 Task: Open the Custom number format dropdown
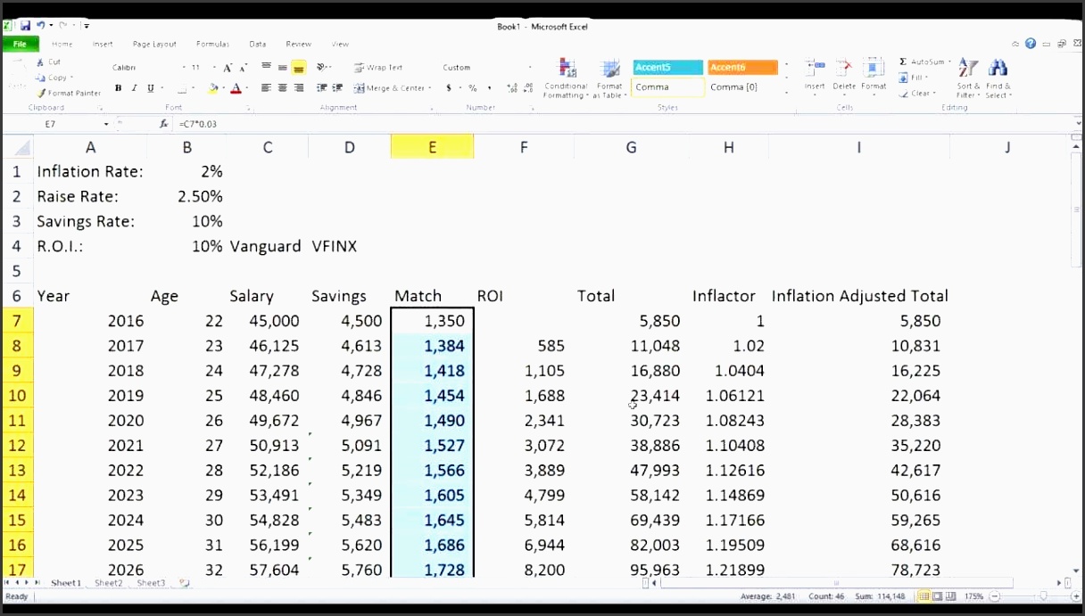pos(530,68)
